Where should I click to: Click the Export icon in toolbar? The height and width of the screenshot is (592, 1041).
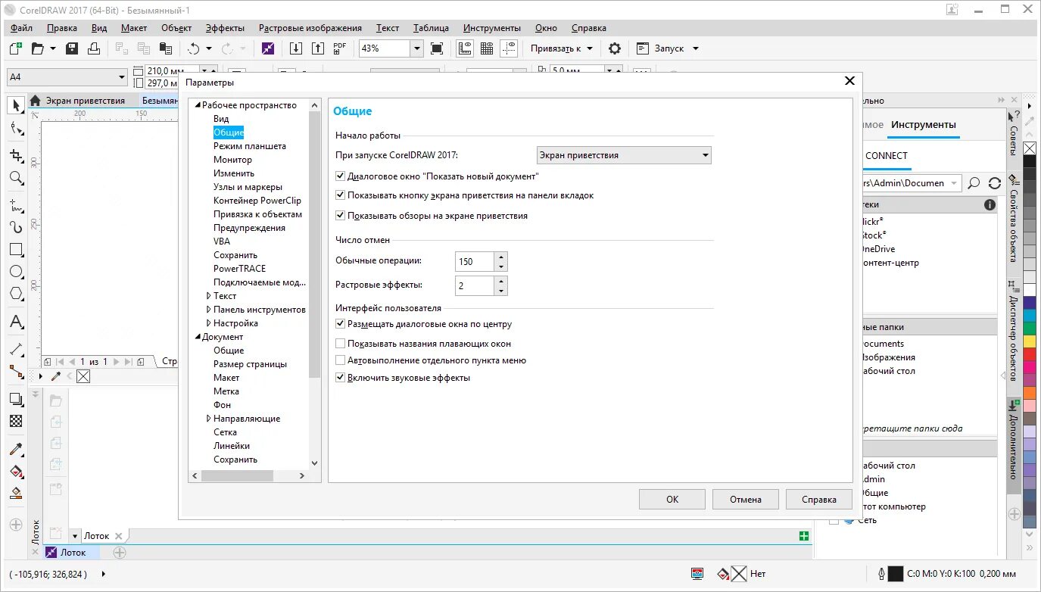(318, 48)
